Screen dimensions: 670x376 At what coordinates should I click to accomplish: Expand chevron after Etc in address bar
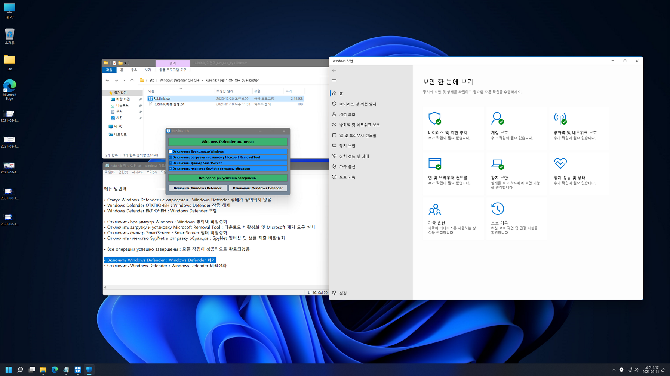tap(157, 80)
